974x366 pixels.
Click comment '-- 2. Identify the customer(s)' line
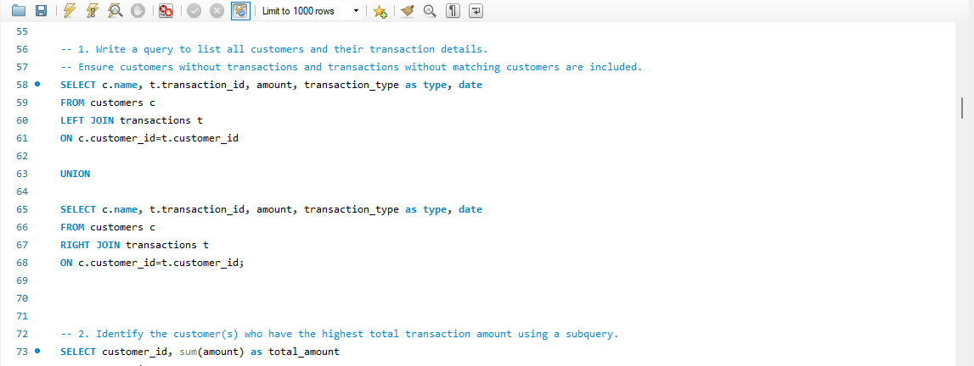(x=340, y=334)
